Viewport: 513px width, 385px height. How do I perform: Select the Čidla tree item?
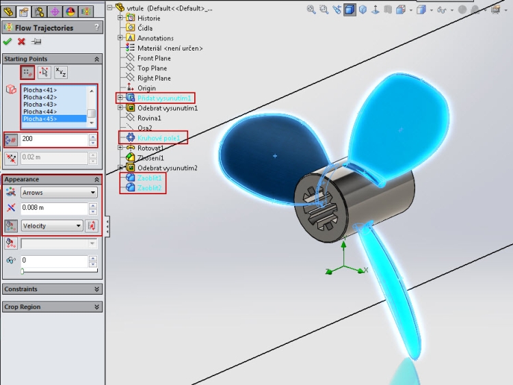click(144, 28)
